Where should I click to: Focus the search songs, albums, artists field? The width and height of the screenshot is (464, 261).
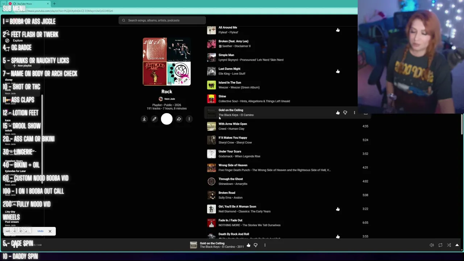[x=162, y=20]
